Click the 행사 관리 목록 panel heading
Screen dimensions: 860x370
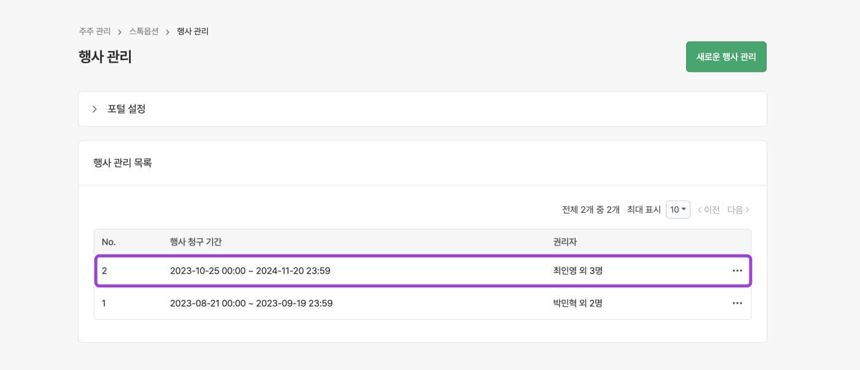[122, 163]
